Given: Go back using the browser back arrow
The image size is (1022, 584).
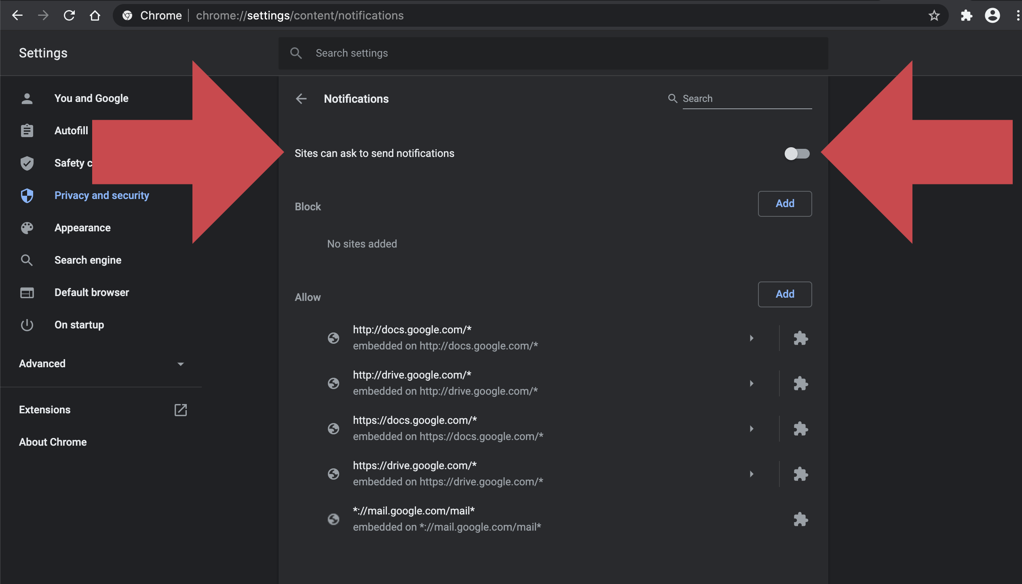Looking at the screenshot, I should click(x=17, y=15).
